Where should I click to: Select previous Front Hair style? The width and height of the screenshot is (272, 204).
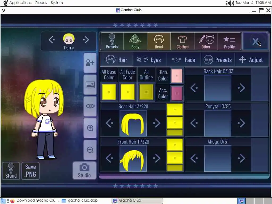[x=109, y=158]
